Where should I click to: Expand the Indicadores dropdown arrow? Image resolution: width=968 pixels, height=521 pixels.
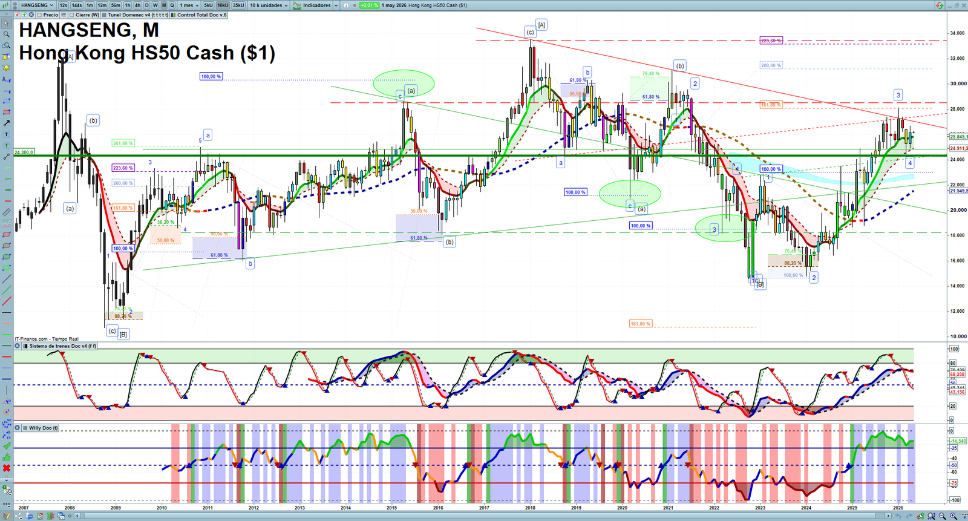tap(336, 5)
